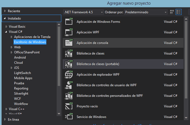Click the Aplicación de consola template icon
The image size is (190, 125).
pos(69,43)
